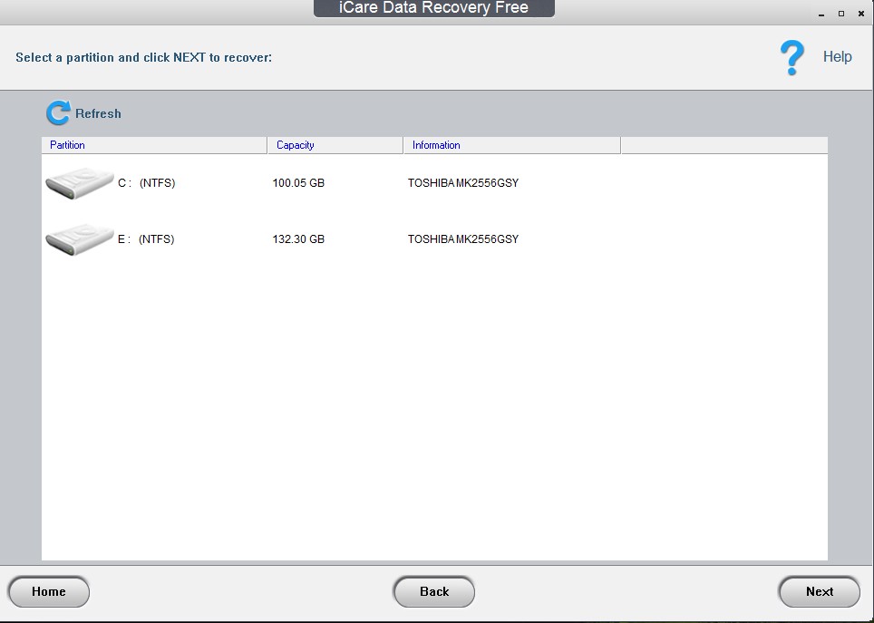Viewport: 874px width, 623px height.
Task: Click the blue question mark Help icon
Action: 790,56
